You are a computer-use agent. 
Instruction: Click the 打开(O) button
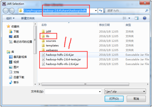tap(114, 99)
